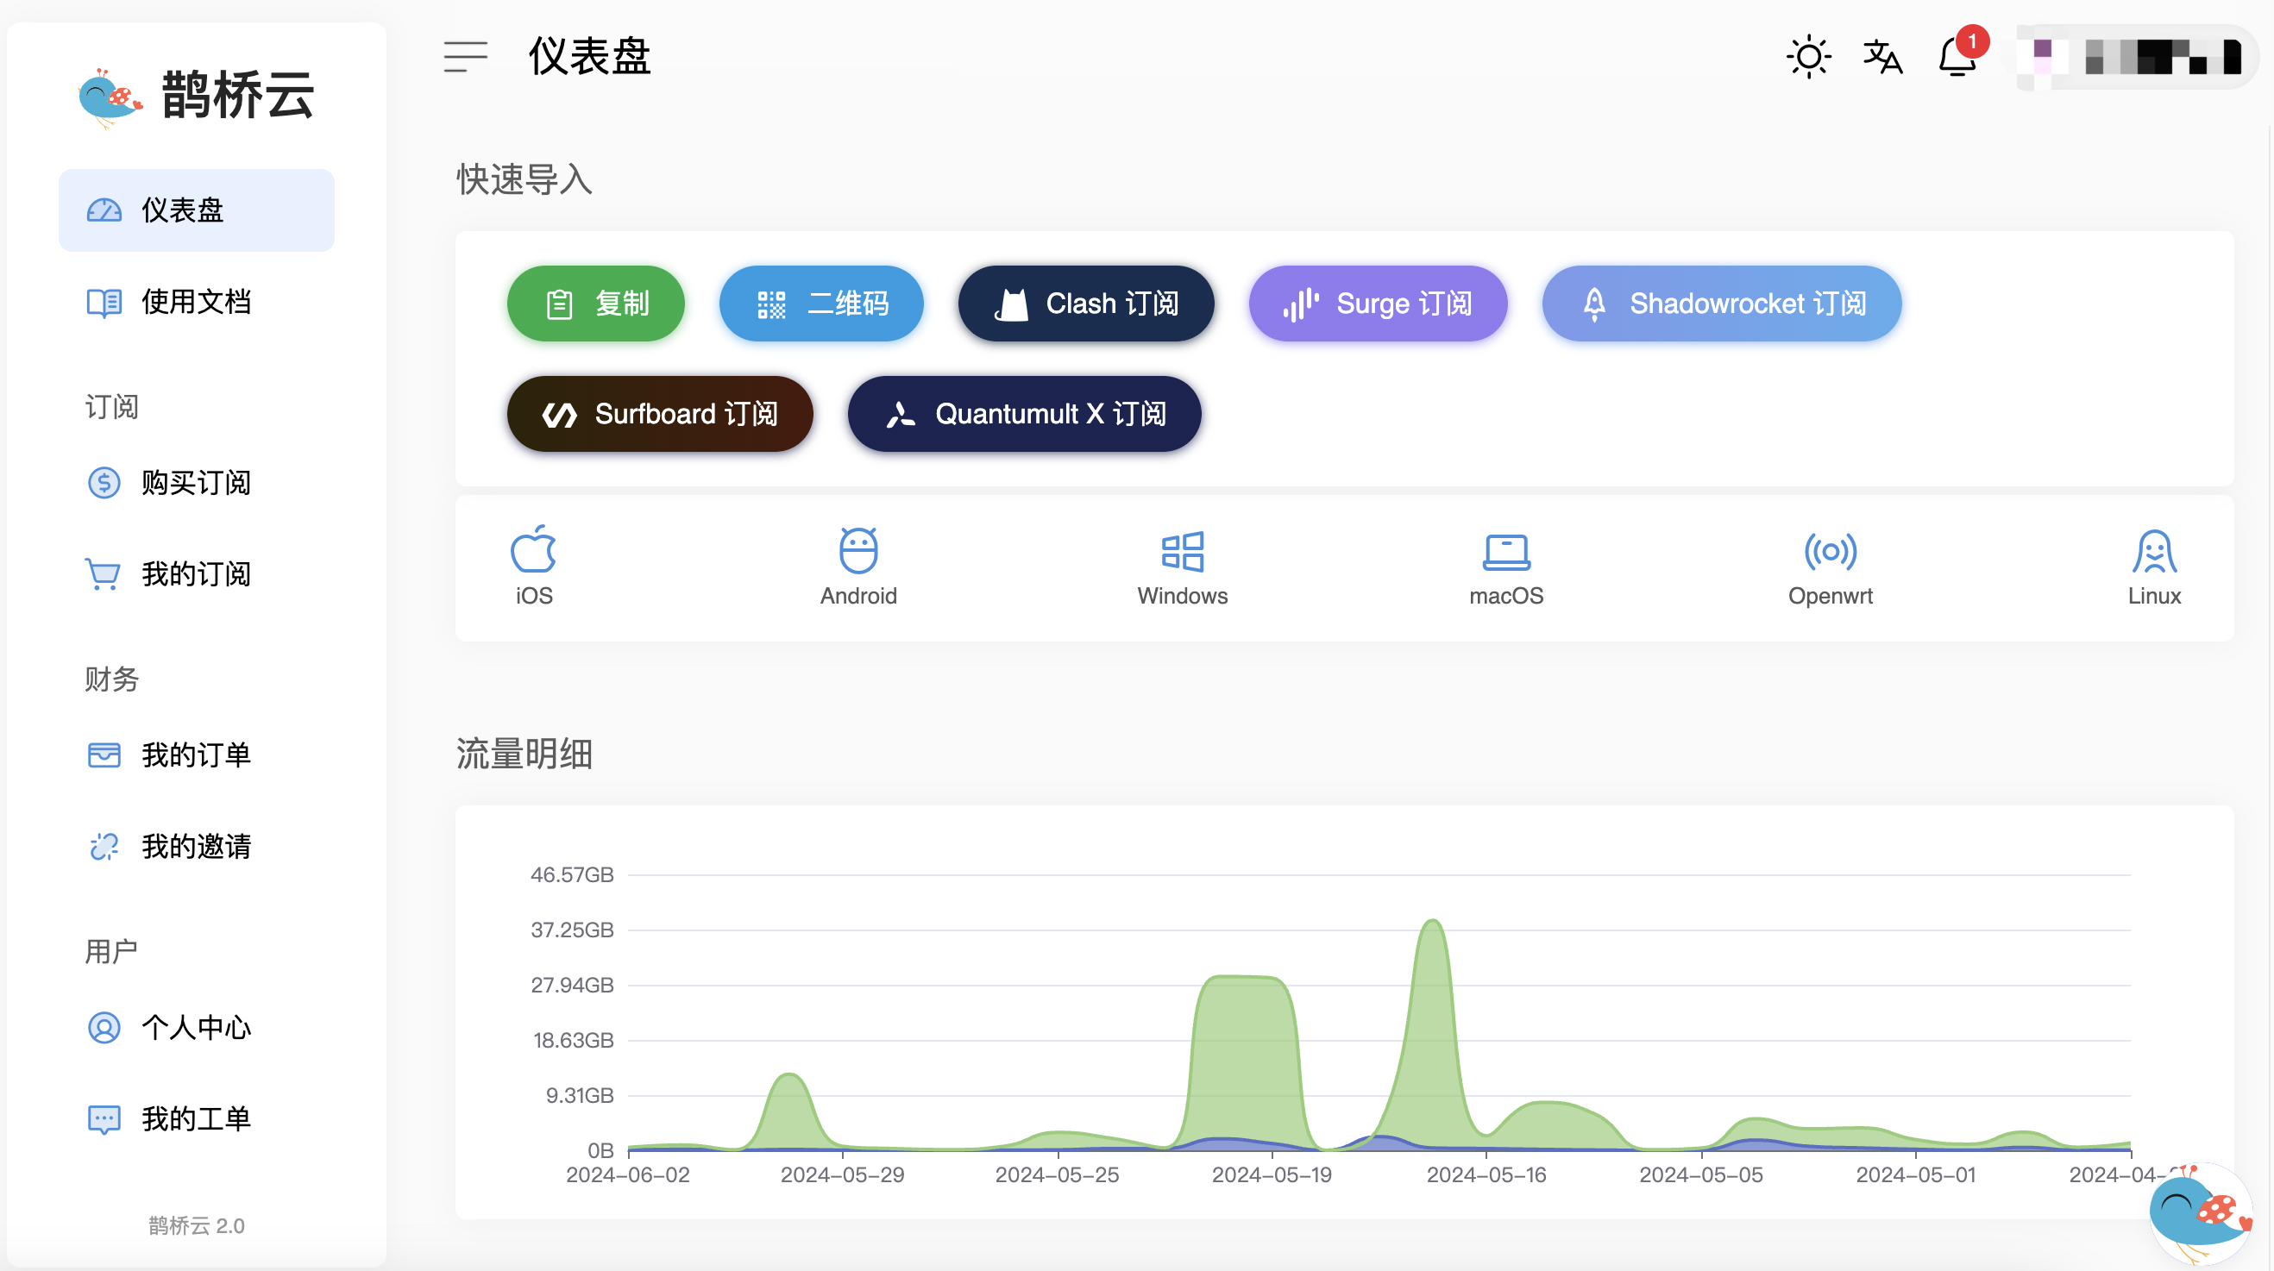This screenshot has height=1271, width=2274.
Task: Open 使用文档 documentation menu item
Action: click(195, 300)
